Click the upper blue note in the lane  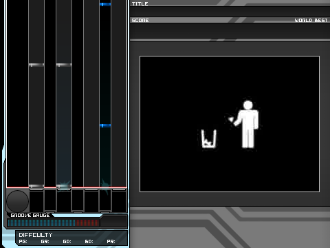(x=105, y=4)
